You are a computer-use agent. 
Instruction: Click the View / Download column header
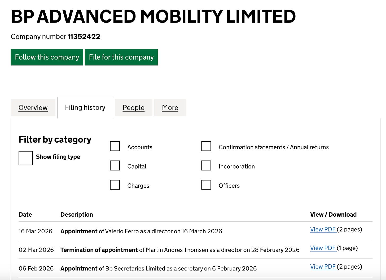click(x=333, y=215)
